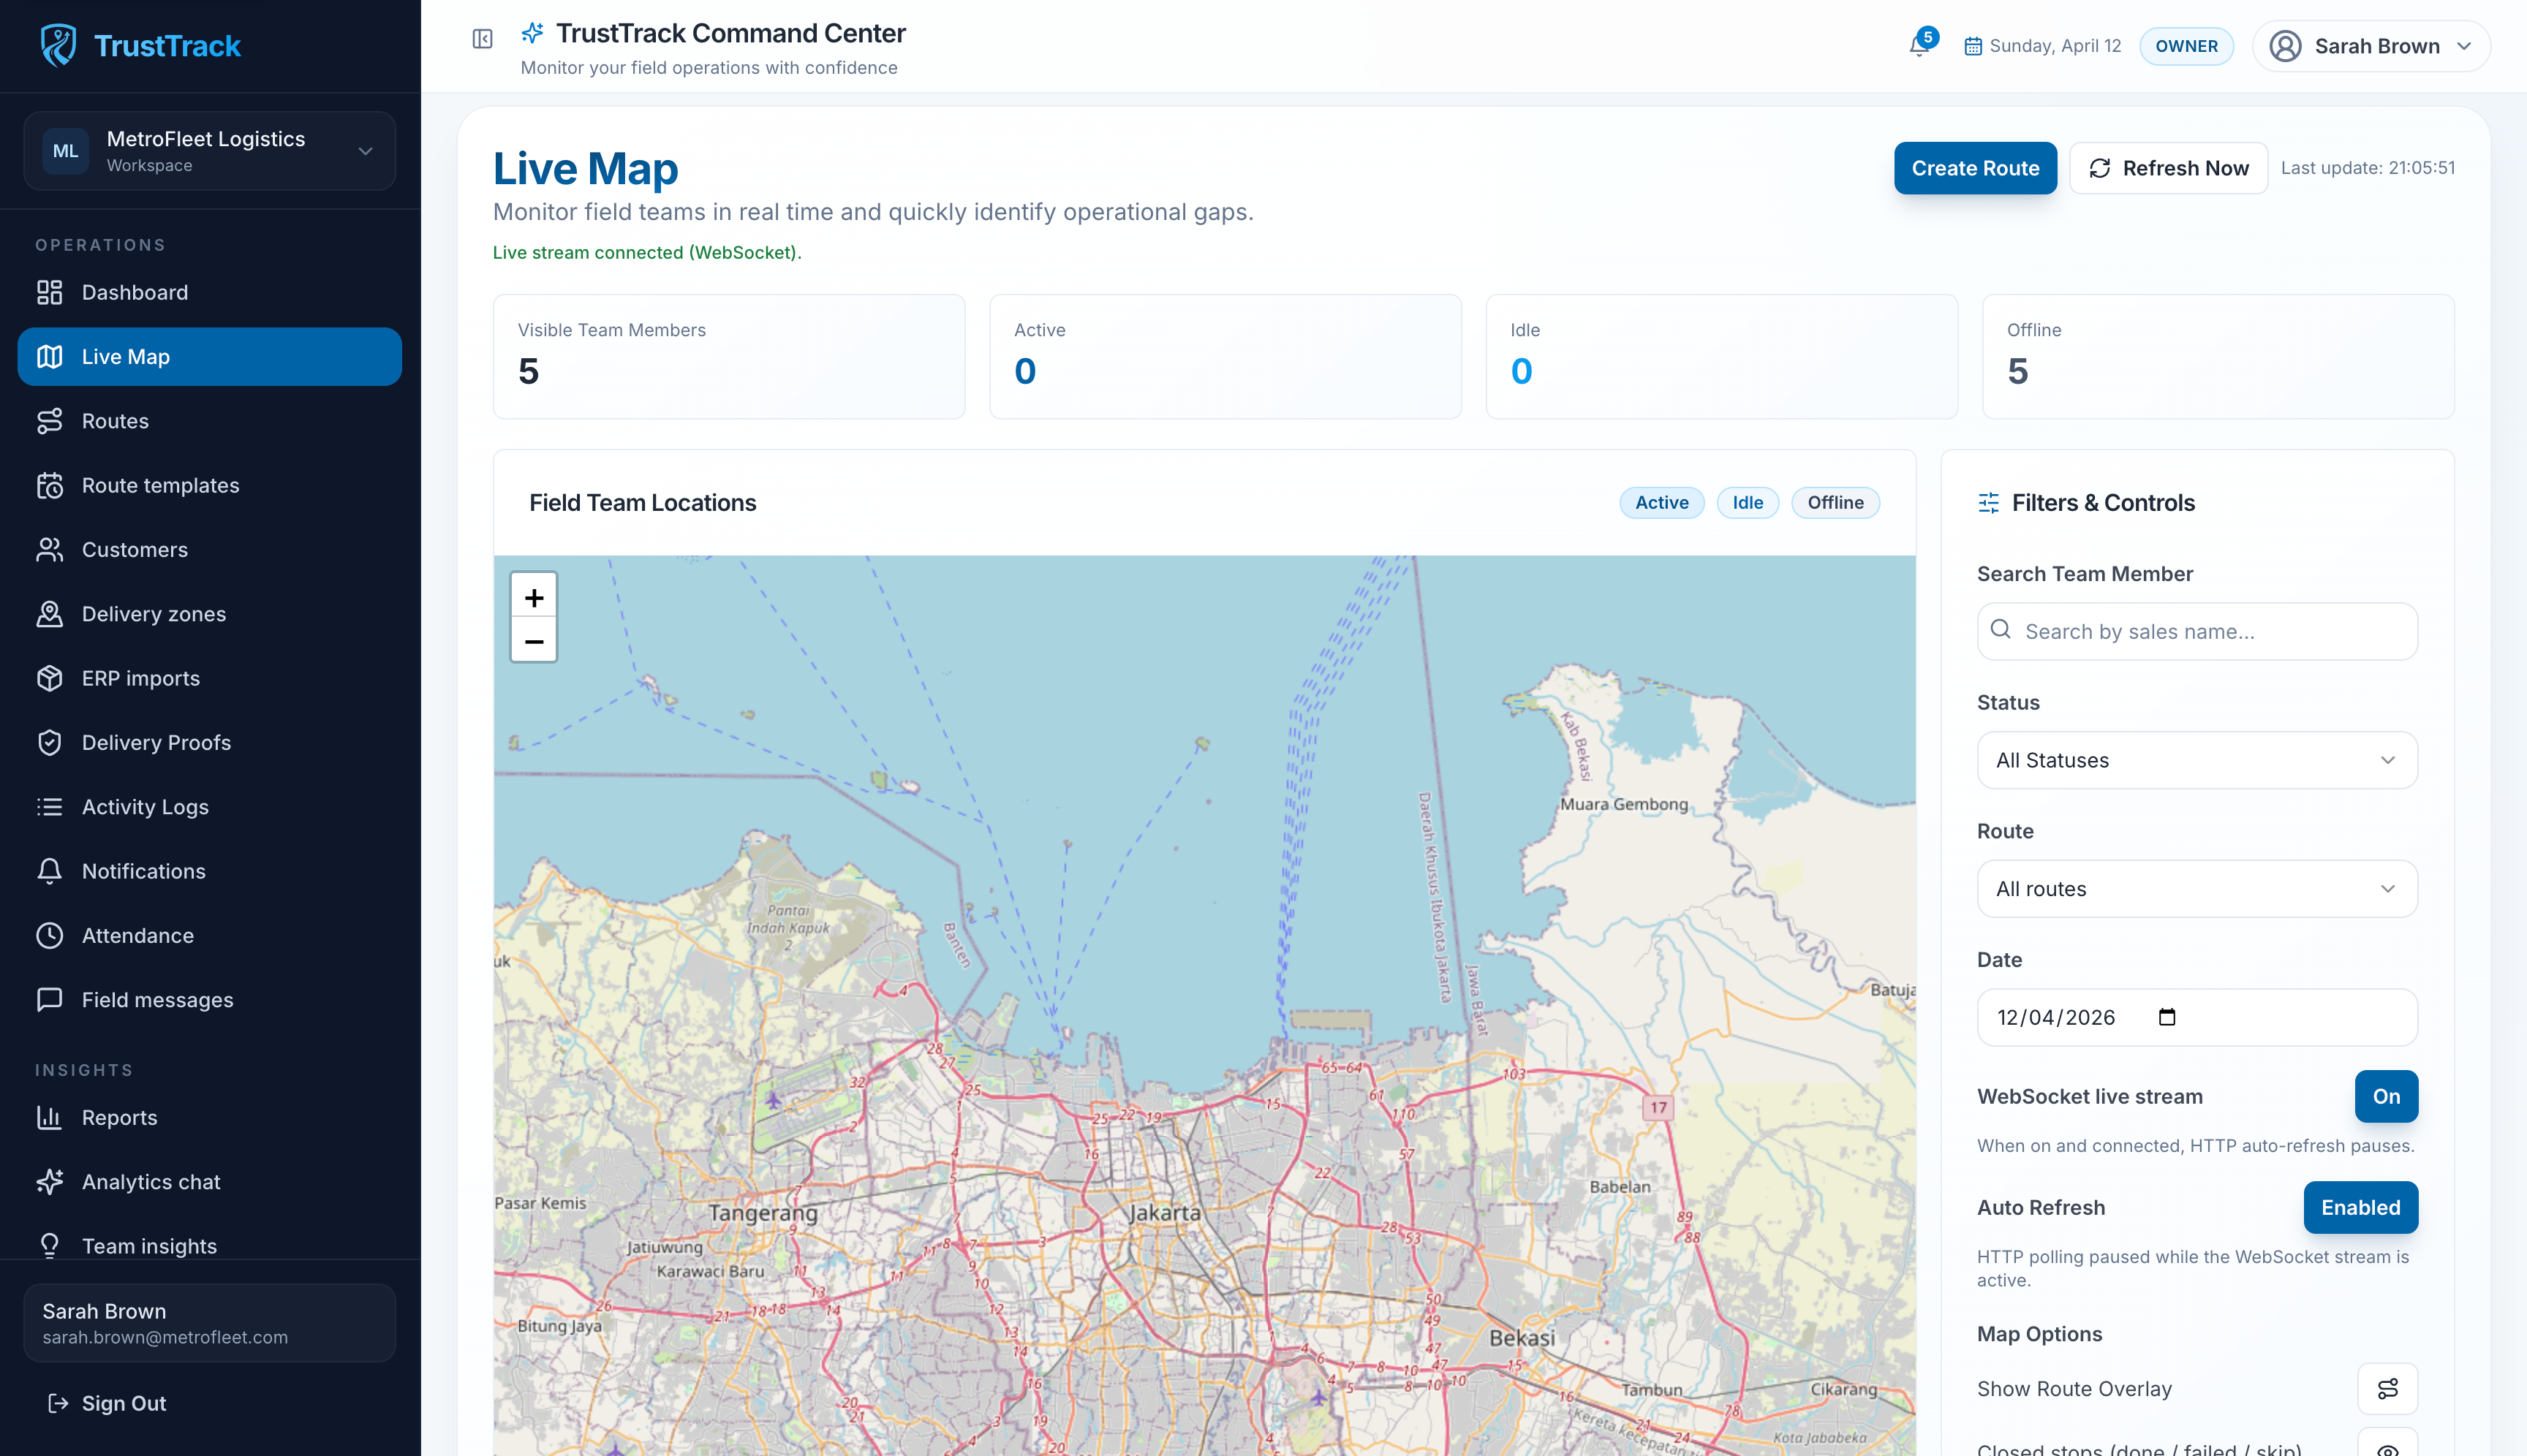Disable Auto Refresh
Image resolution: width=2527 pixels, height=1456 pixels.
pos(2360,1207)
